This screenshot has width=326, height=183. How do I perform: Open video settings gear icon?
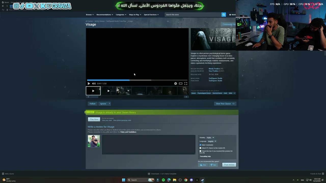(x=175, y=83)
